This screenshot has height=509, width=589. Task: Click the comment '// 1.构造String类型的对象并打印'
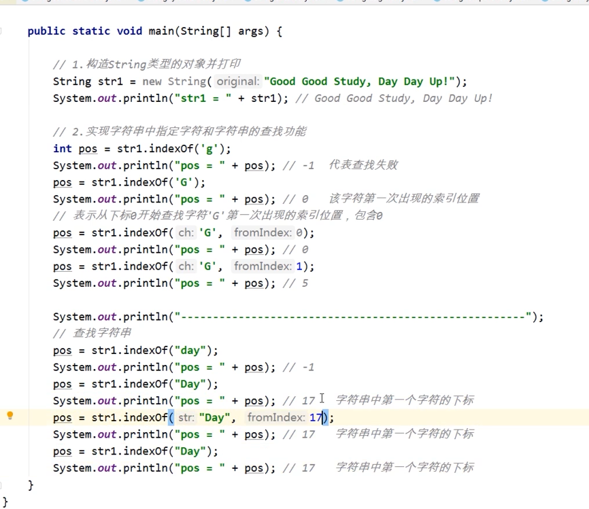point(146,64)
